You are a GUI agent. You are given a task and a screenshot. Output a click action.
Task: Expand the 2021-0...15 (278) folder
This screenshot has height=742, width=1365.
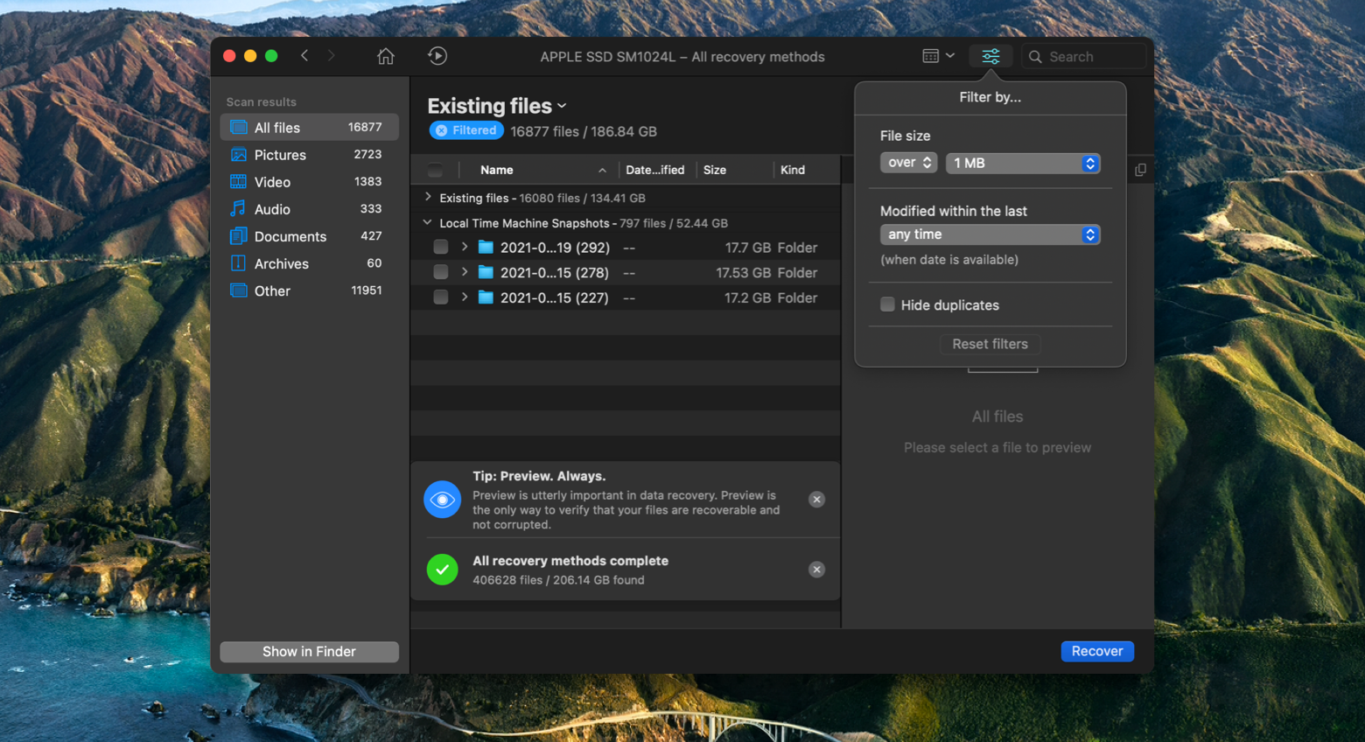[x=465, y=273]
